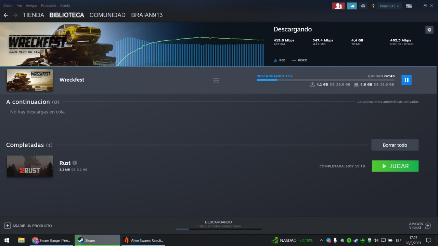Viewport: 438px width, 246px height.
Task: Open the blue announcements megaphone icon
Action: coord(352,6)
